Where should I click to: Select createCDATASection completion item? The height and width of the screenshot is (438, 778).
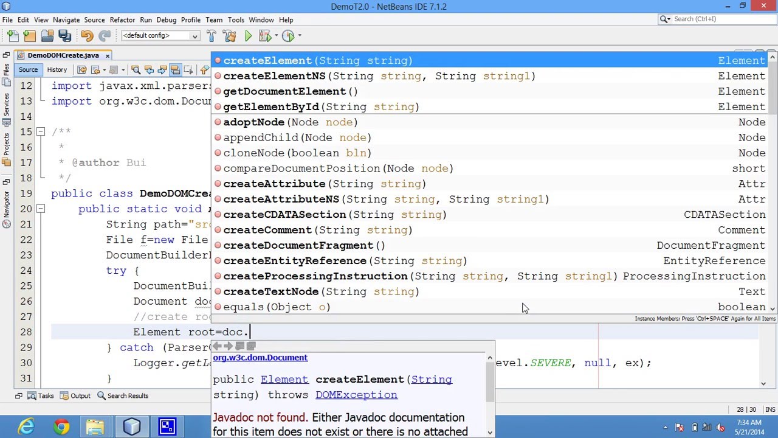click(x=489, y=215)
